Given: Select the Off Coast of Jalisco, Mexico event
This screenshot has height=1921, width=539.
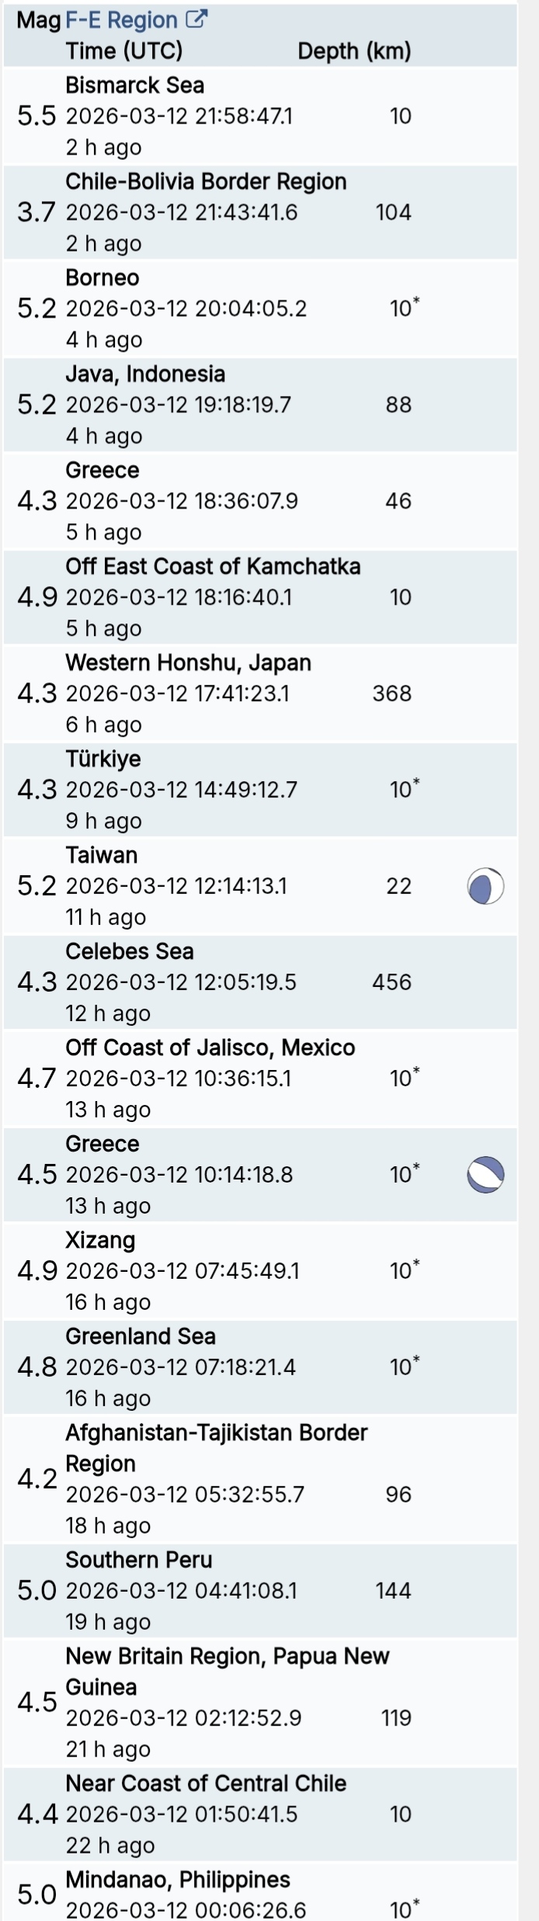Looking at the screenshot, I should [210, 1048].
